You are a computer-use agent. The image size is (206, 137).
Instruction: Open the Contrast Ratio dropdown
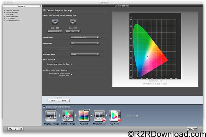85,54
